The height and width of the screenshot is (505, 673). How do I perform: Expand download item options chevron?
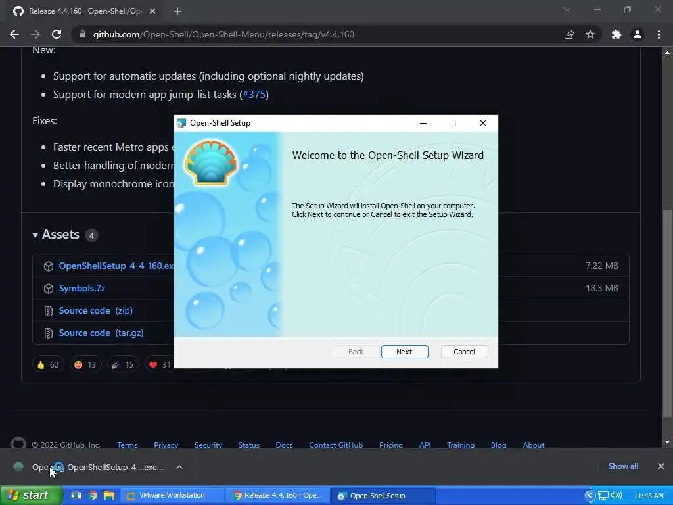179,467
